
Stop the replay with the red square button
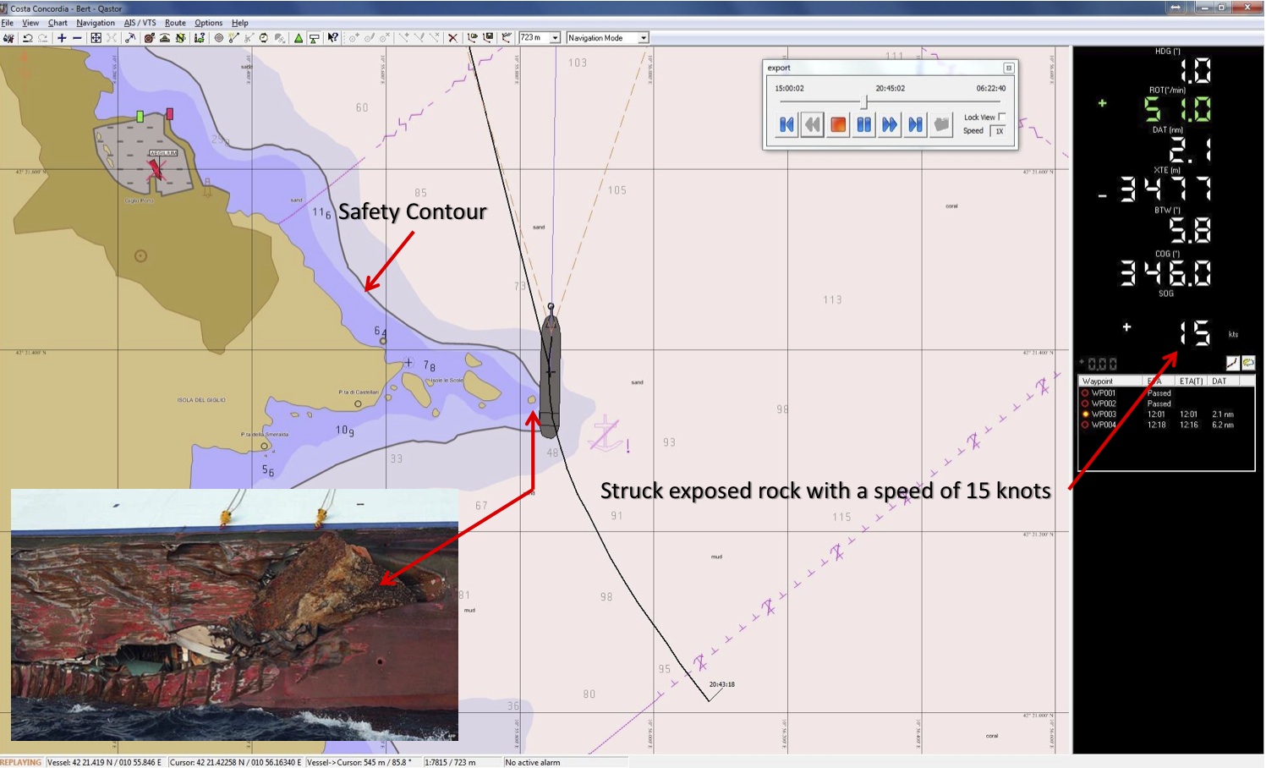[838, 125]
